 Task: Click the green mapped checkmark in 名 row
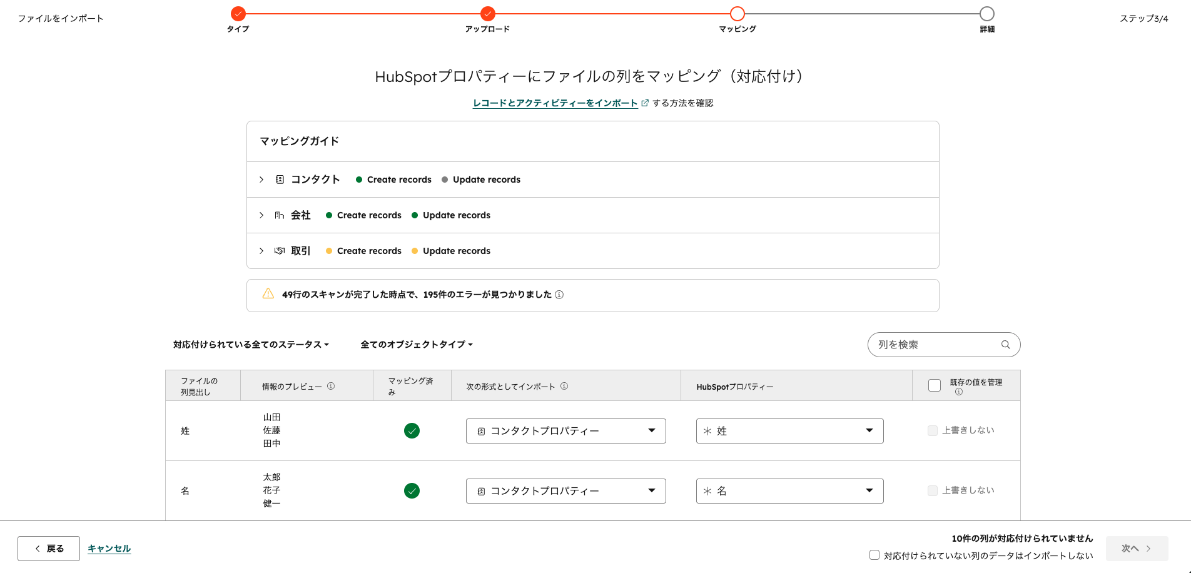[x=412, y=490]
